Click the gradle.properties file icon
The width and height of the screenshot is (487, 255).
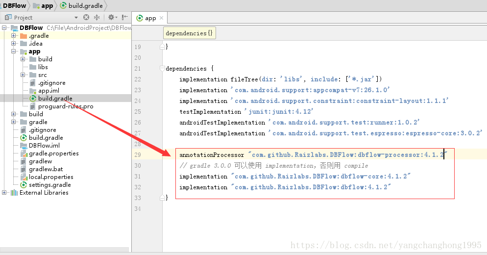click(x=24, y=153)
